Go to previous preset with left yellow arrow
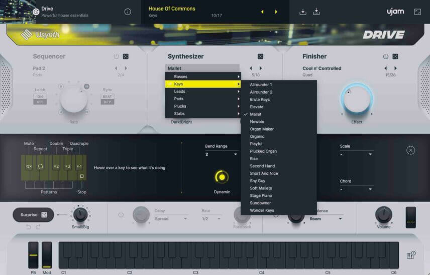This screenshot has width=430, height=275. click(x=262, y=12)
